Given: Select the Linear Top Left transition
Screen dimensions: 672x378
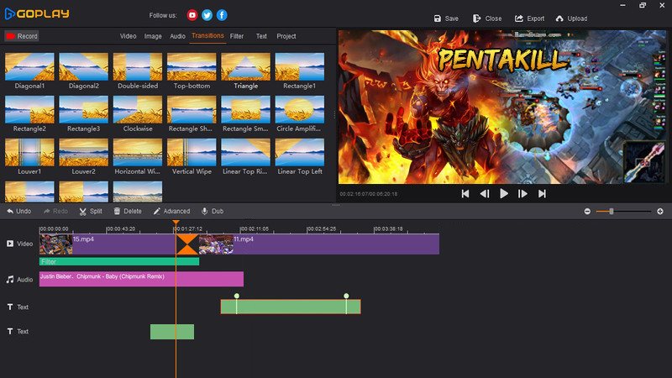Looking at the screenshot, I should [300, 156].
